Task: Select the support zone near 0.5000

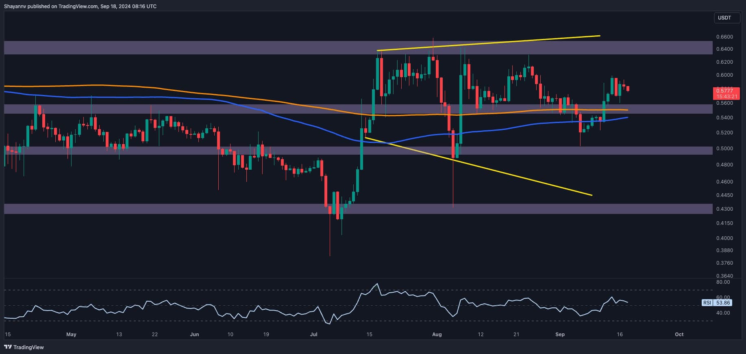Action: pyautogui.click(x=358, y=151)
